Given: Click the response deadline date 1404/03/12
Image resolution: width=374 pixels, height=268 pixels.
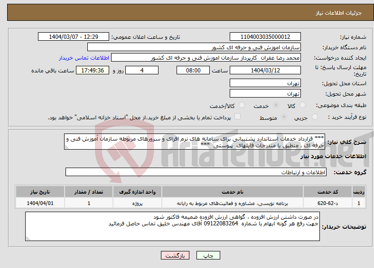Looking at the screenshot, I should pos(265,70).
